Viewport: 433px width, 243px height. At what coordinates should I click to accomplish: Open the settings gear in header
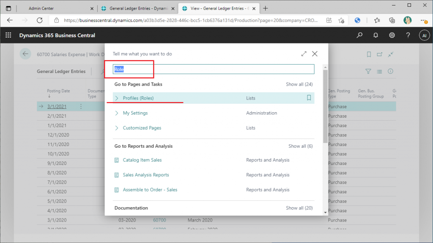(x=392, y=35)
